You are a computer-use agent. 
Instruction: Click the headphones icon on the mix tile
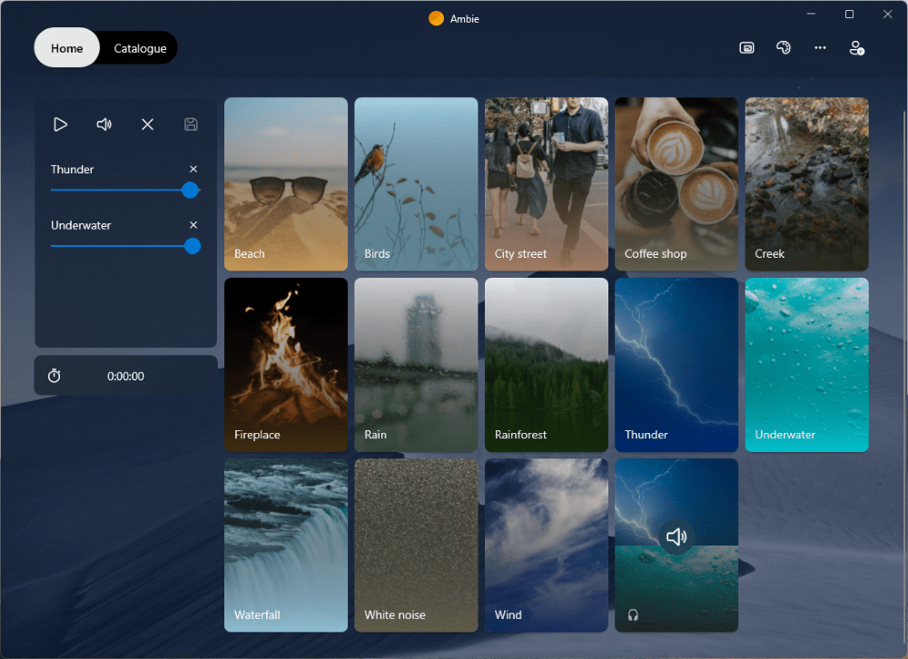(633, 615)
